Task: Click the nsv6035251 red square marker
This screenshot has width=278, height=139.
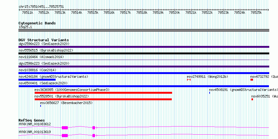Action: coord(252,99)
